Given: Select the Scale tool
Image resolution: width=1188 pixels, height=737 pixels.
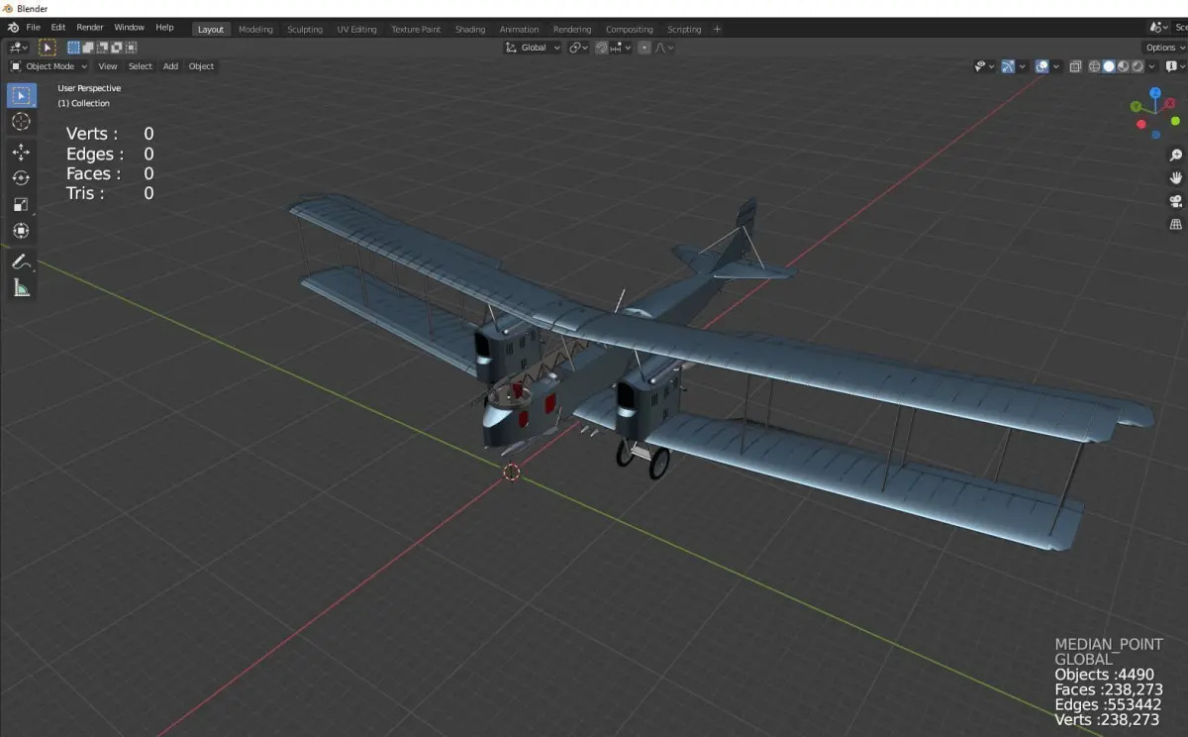Looking at the screenshot, I should pos(21,204).
